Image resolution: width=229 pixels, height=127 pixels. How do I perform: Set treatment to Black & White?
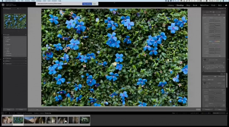pyautogui.click(x=221, y=76)
